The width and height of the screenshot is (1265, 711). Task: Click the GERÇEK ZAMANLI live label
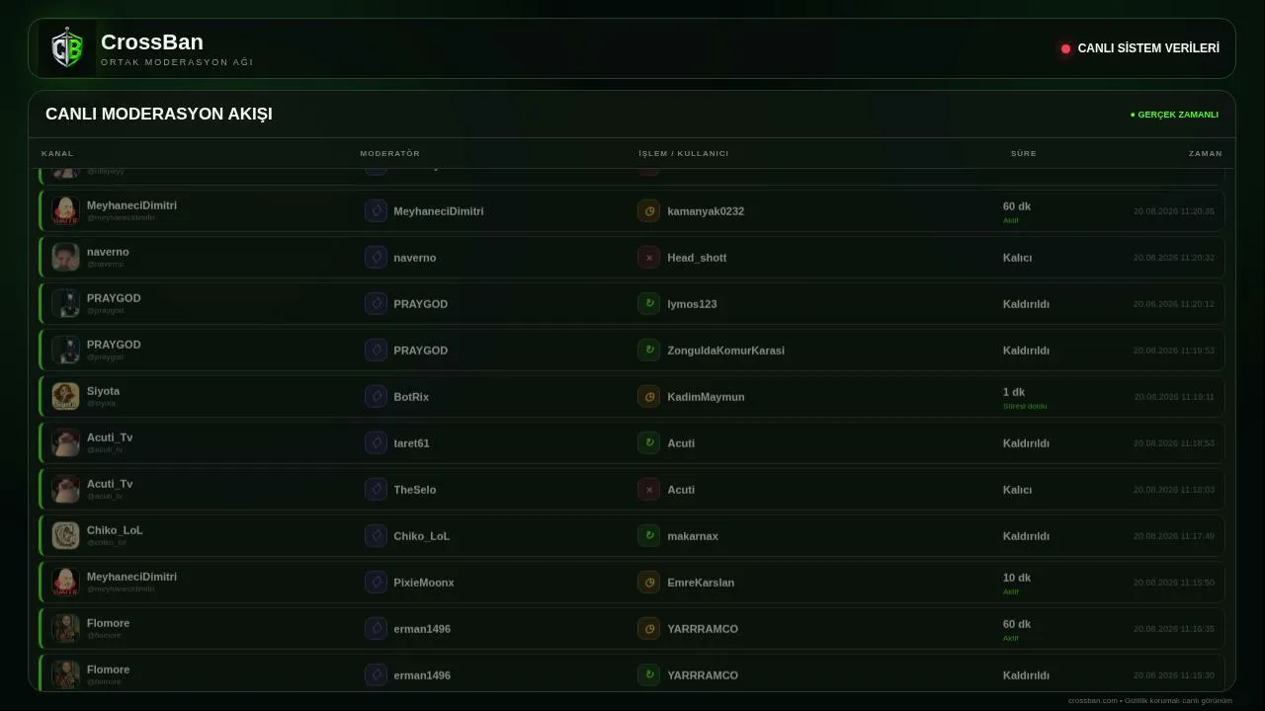coord(1174,115)
